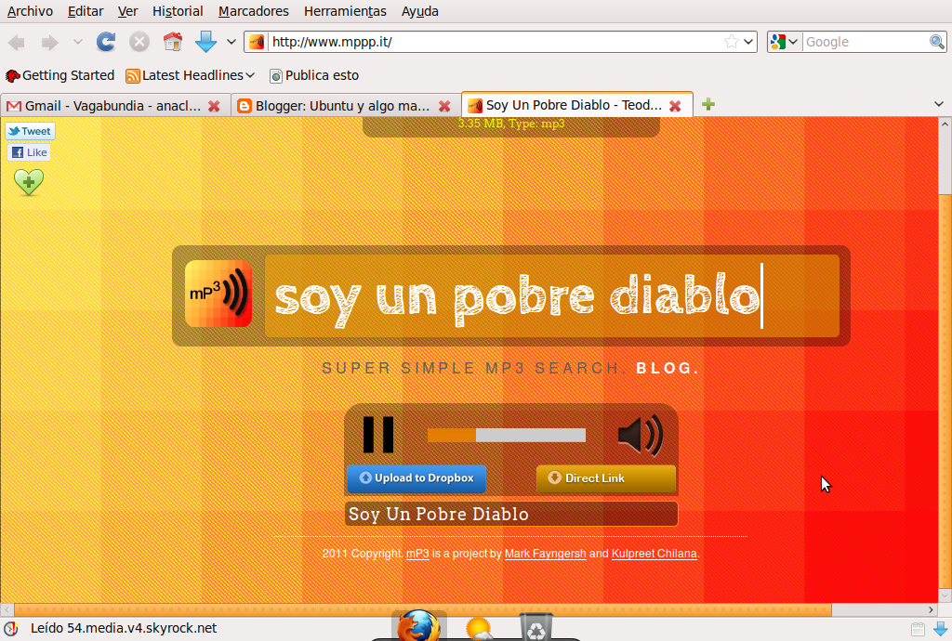This screenshot has height=641, width=952.
Task: Open the Downloads arrow in the navigation bar
Action: pyautogui.click(x=205, y=42)
